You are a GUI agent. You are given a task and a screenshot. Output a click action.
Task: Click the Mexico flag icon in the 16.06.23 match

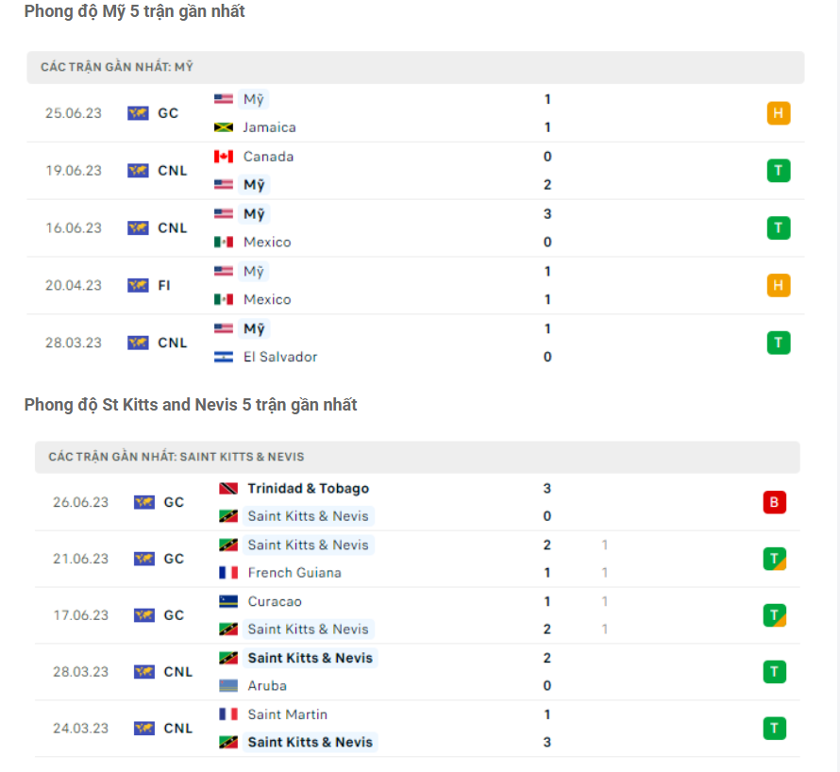[x=224, y=243]
